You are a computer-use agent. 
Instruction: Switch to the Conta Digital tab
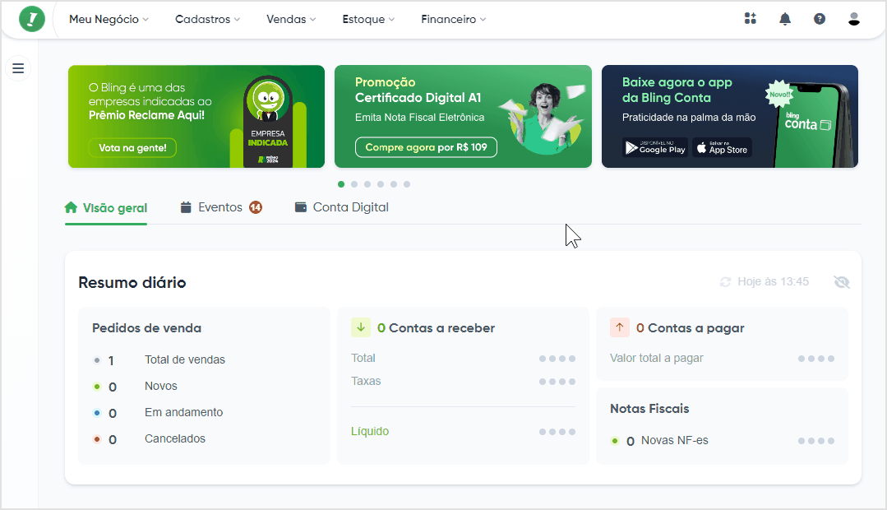pos(342,207)
